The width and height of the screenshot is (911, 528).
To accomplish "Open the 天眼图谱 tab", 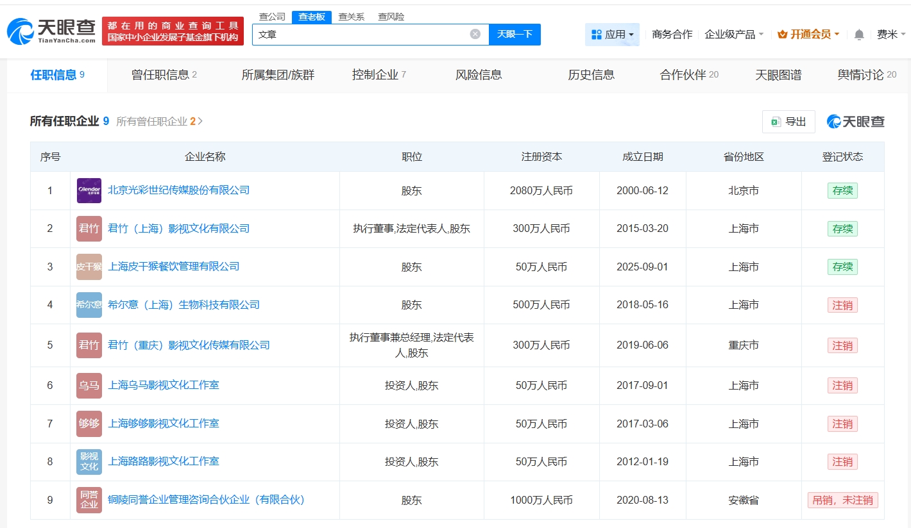I will coord(778,75).
